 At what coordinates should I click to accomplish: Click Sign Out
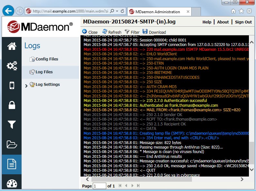click(243, 22)
